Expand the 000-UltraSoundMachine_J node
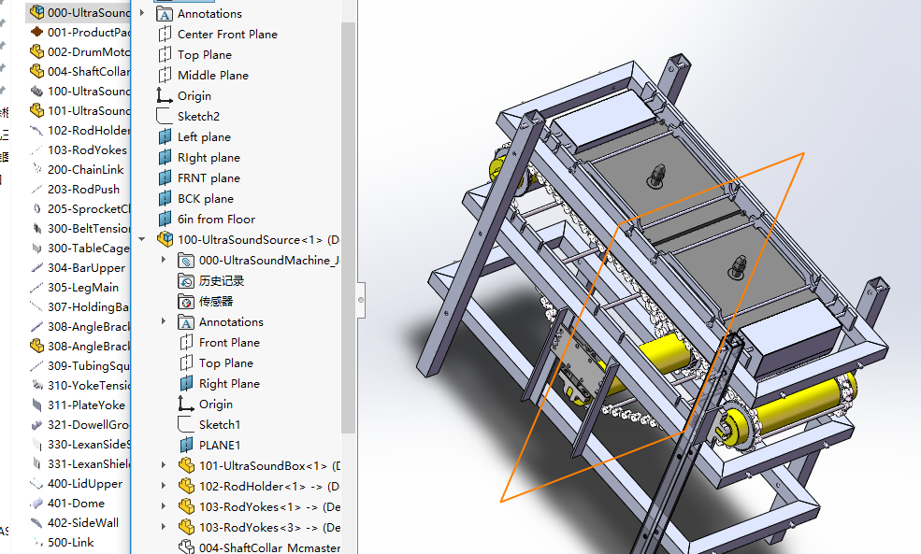Screen dimensions: 921x554 tap(164, 260)
